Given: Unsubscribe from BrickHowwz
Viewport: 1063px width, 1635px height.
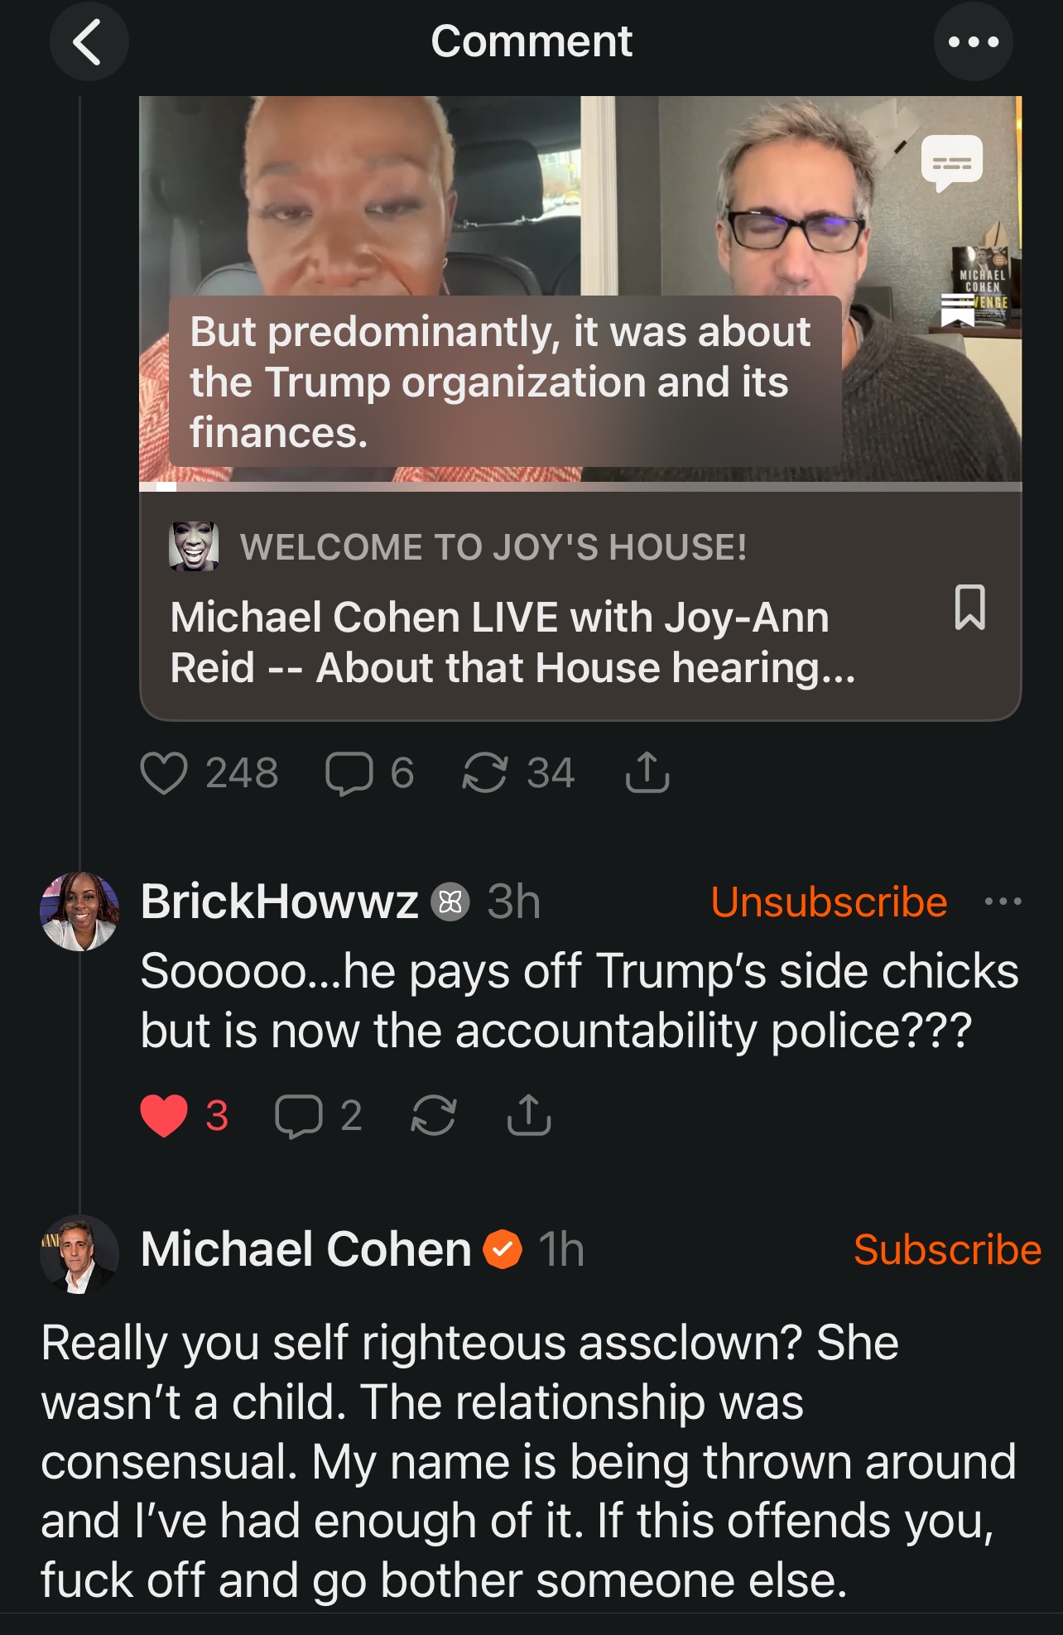Looking at the screenshot, I should 829,902.
